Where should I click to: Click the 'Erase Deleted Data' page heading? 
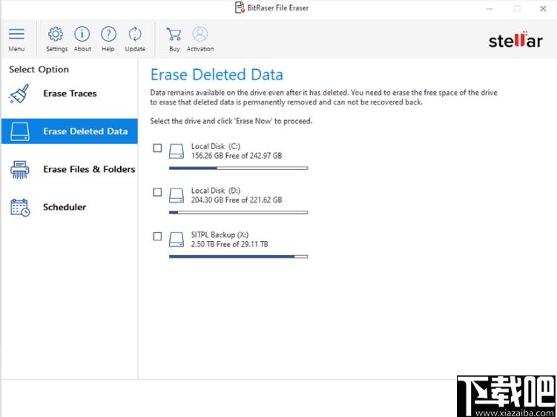217,75
